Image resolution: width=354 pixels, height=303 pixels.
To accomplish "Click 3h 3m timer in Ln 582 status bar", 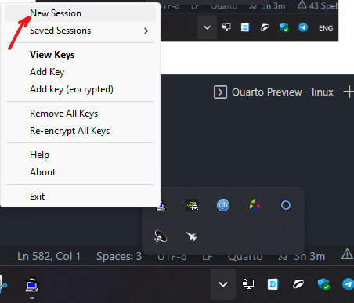I will point(302,257).
